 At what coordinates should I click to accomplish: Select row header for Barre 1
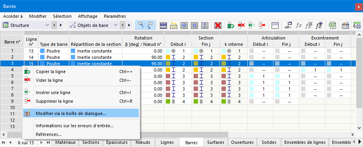click(12, 51)
